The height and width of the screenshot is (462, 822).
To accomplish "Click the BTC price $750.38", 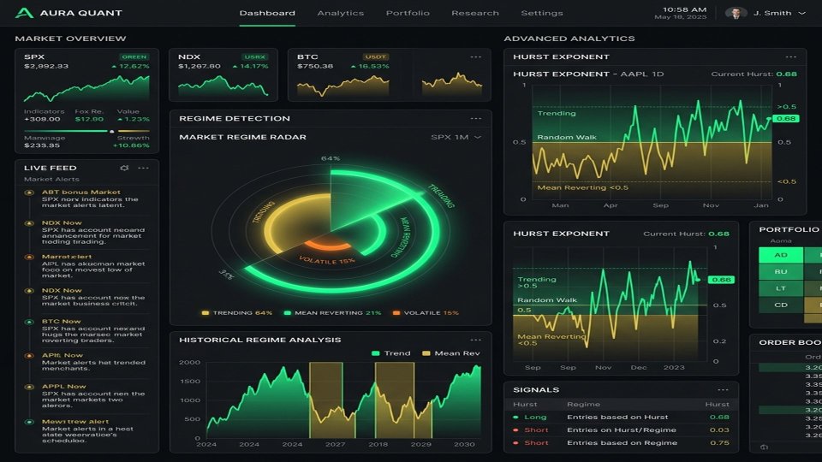I will 315,66.
